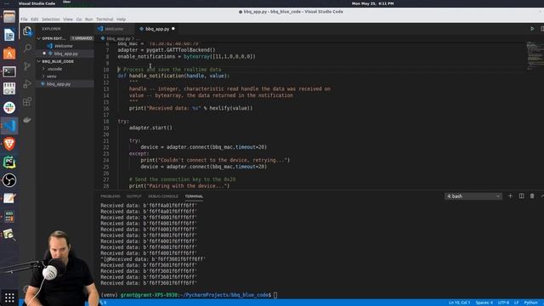Viewport: 544px width, 306px height.
Task: Click the Ln 10, Col 1 status item
Action: point(459,303)
